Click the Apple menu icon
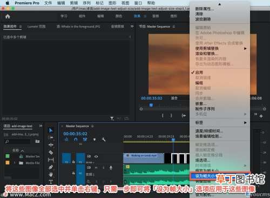270x198 pixels. pos(8,3)
